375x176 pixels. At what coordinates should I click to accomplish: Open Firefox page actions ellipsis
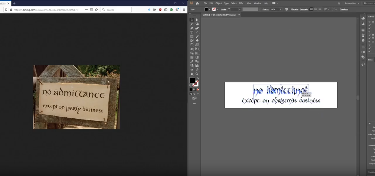pos(87,10)
